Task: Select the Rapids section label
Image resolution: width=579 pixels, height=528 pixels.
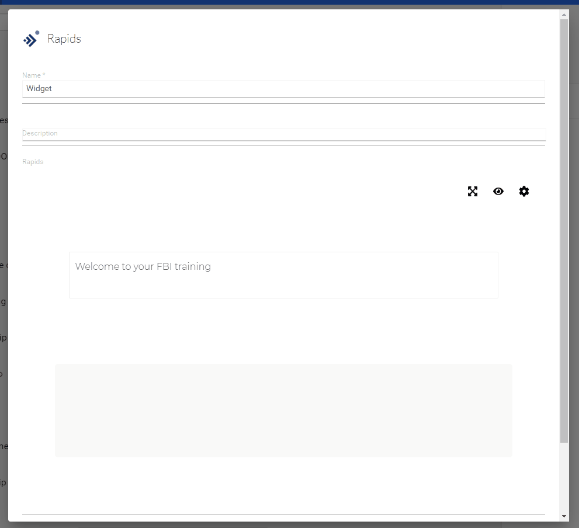Action: 32,162
